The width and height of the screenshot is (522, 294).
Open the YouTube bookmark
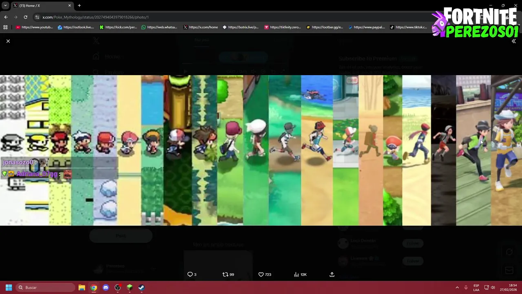click(x=35, y=27)
